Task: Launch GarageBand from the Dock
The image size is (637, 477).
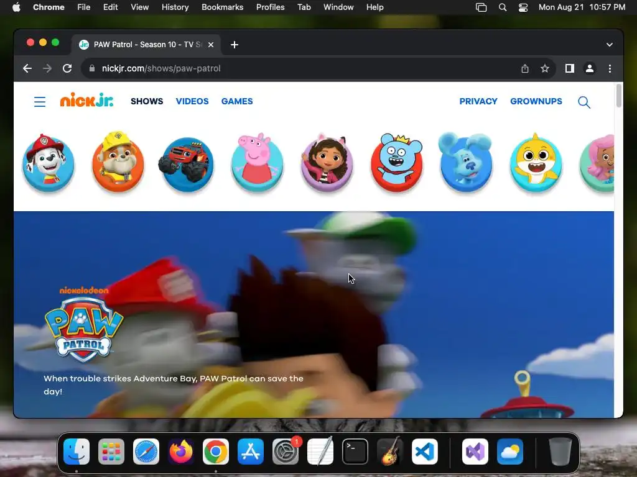Action: [390, 452]
